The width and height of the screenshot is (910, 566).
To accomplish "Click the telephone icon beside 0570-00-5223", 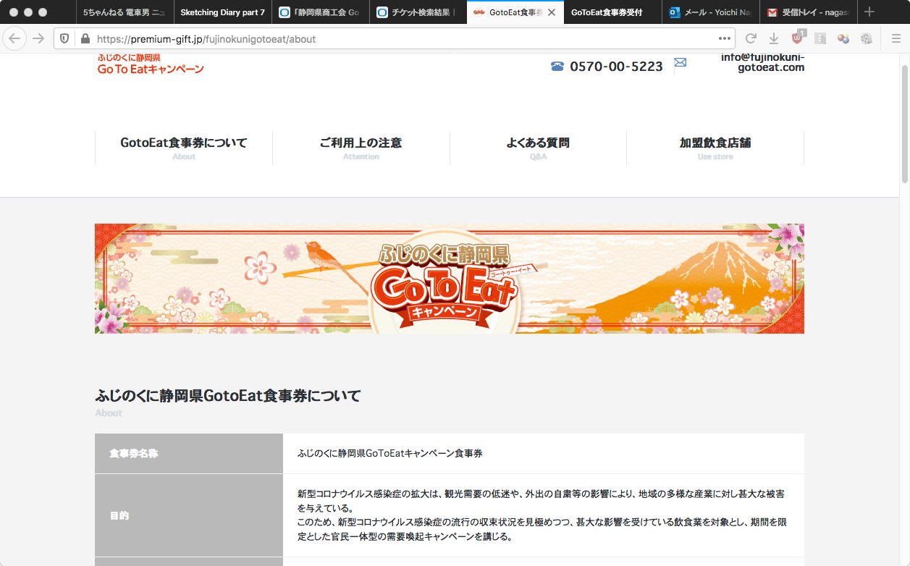I will (x=557, y=67).
